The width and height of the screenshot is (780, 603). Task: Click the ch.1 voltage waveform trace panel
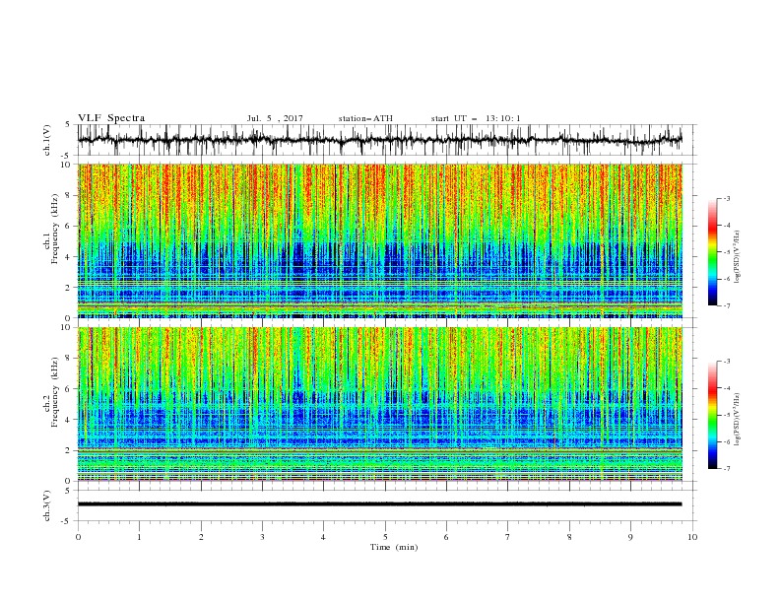(386, 140)
